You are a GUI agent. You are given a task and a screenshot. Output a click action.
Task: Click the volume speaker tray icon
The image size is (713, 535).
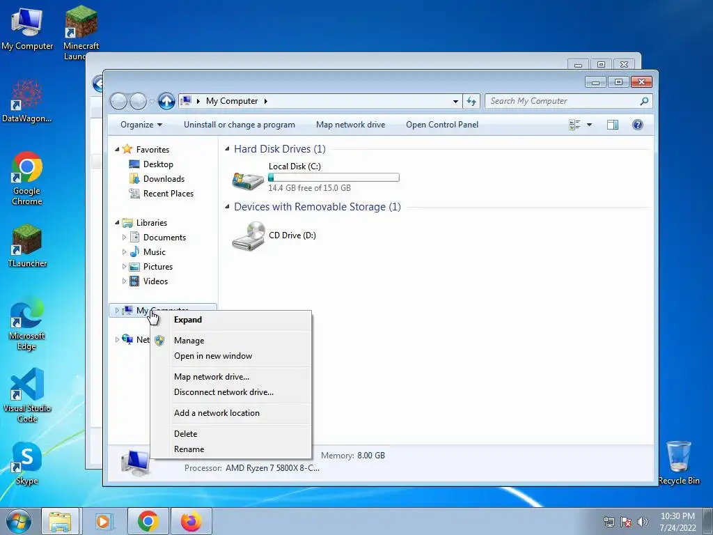643,522
